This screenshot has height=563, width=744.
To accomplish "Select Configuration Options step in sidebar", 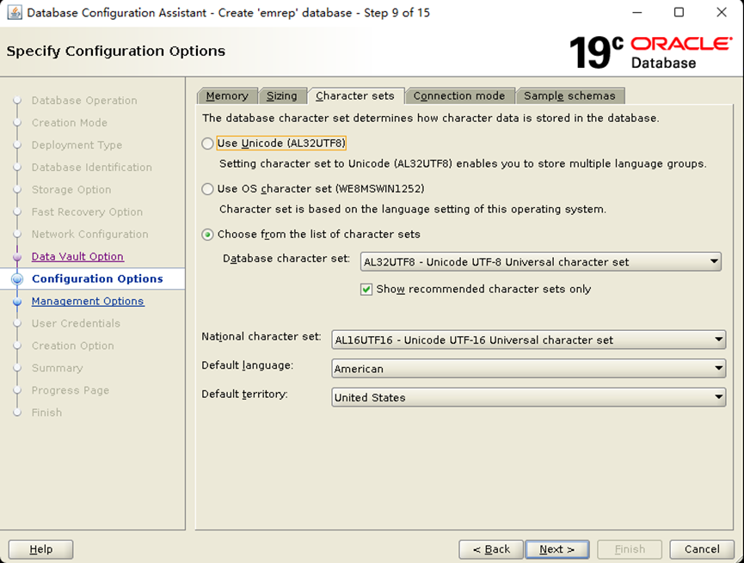I will 97,278.
